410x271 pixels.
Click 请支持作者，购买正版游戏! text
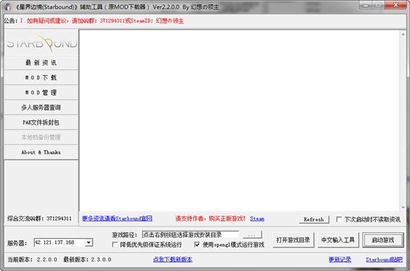(x=210, y=218)
